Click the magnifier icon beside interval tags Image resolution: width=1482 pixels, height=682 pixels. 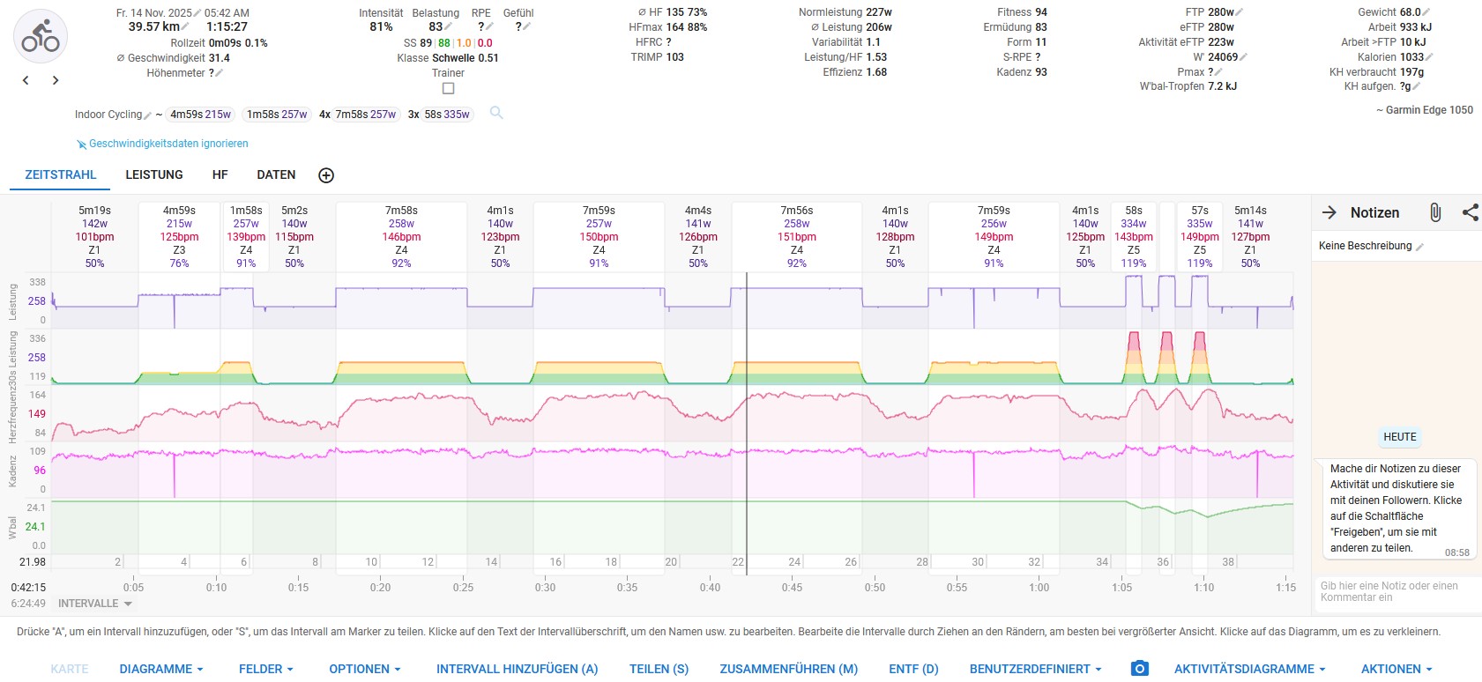click(x=496, y=113)
